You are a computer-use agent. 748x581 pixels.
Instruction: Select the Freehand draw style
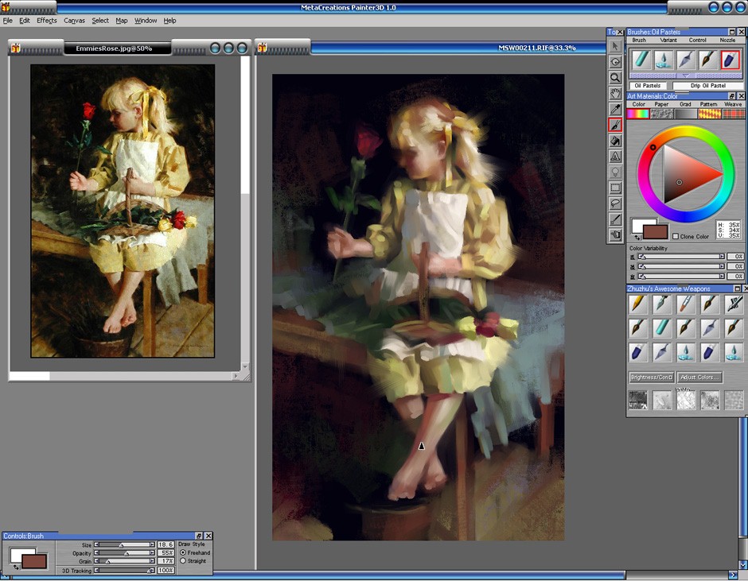point(183,552)
